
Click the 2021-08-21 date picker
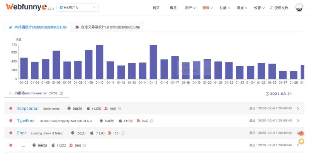pos(278,94)
